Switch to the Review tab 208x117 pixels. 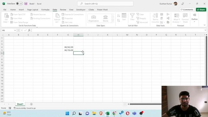pyautogui.click(x=63, y=9)
